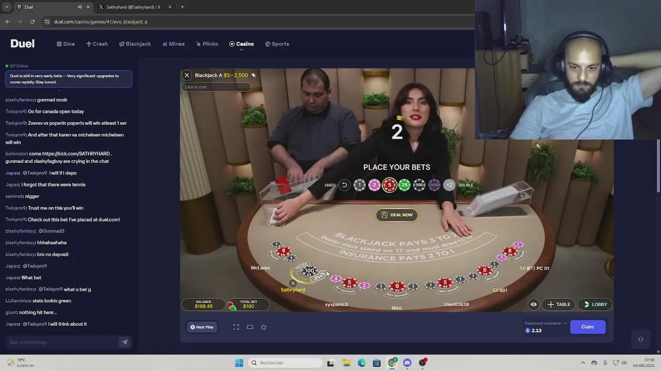This screenshot has width=661, height=371.
Task: Click the support headset icon bottom right
Action: pos(640,339)
